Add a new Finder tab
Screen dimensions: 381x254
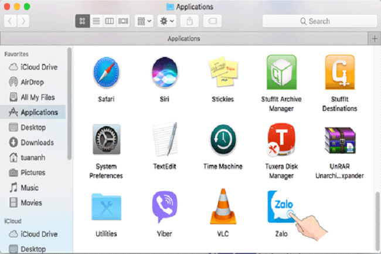[x=375, y=39]
